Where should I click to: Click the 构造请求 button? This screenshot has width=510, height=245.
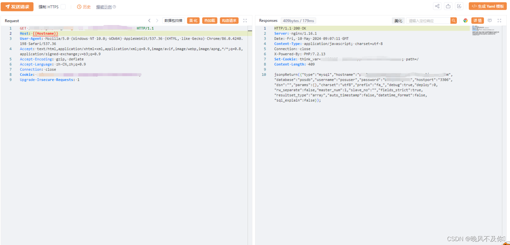tap(229, 20)
